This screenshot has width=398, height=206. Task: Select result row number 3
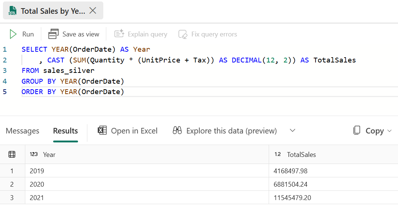(12, 197)
